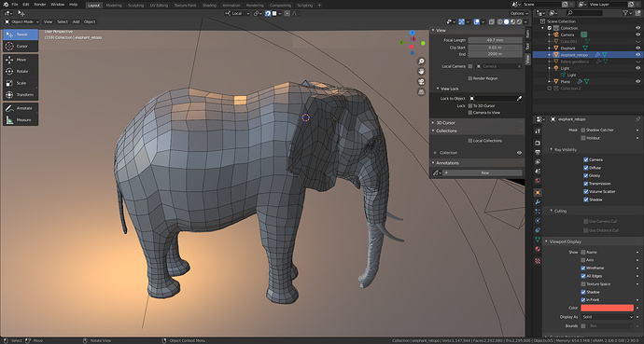This screenshot has width=644, height=344.
Task: Choose the Rotate tool
Action: click(x=21, y=72)
